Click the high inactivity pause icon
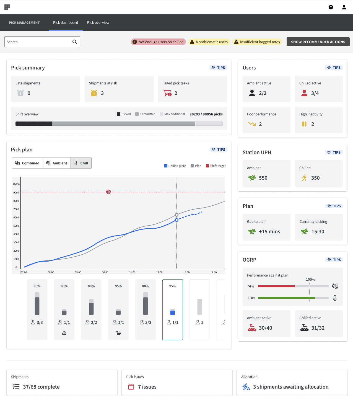 click(304, 124)
